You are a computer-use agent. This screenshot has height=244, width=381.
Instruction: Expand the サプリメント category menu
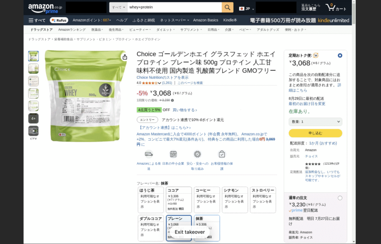(x=191, y=30)
